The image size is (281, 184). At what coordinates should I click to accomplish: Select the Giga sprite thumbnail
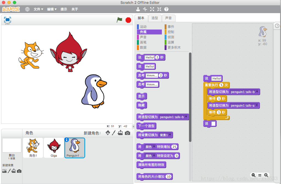[x=54, y=148]
